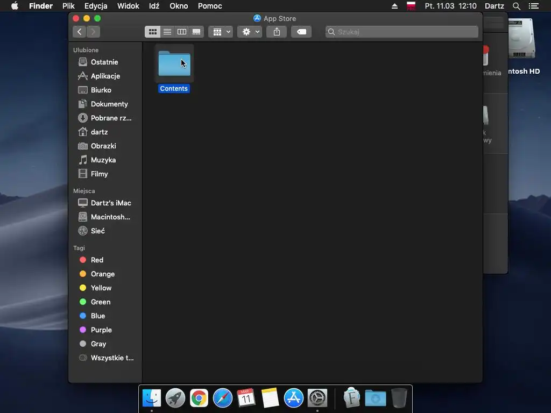Open the Dartz user menu

tap(494, 6)
